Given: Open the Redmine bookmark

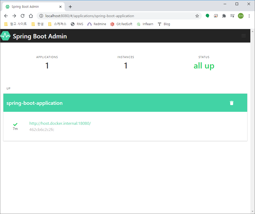Looking at the screenshot, I should point(97,24).
